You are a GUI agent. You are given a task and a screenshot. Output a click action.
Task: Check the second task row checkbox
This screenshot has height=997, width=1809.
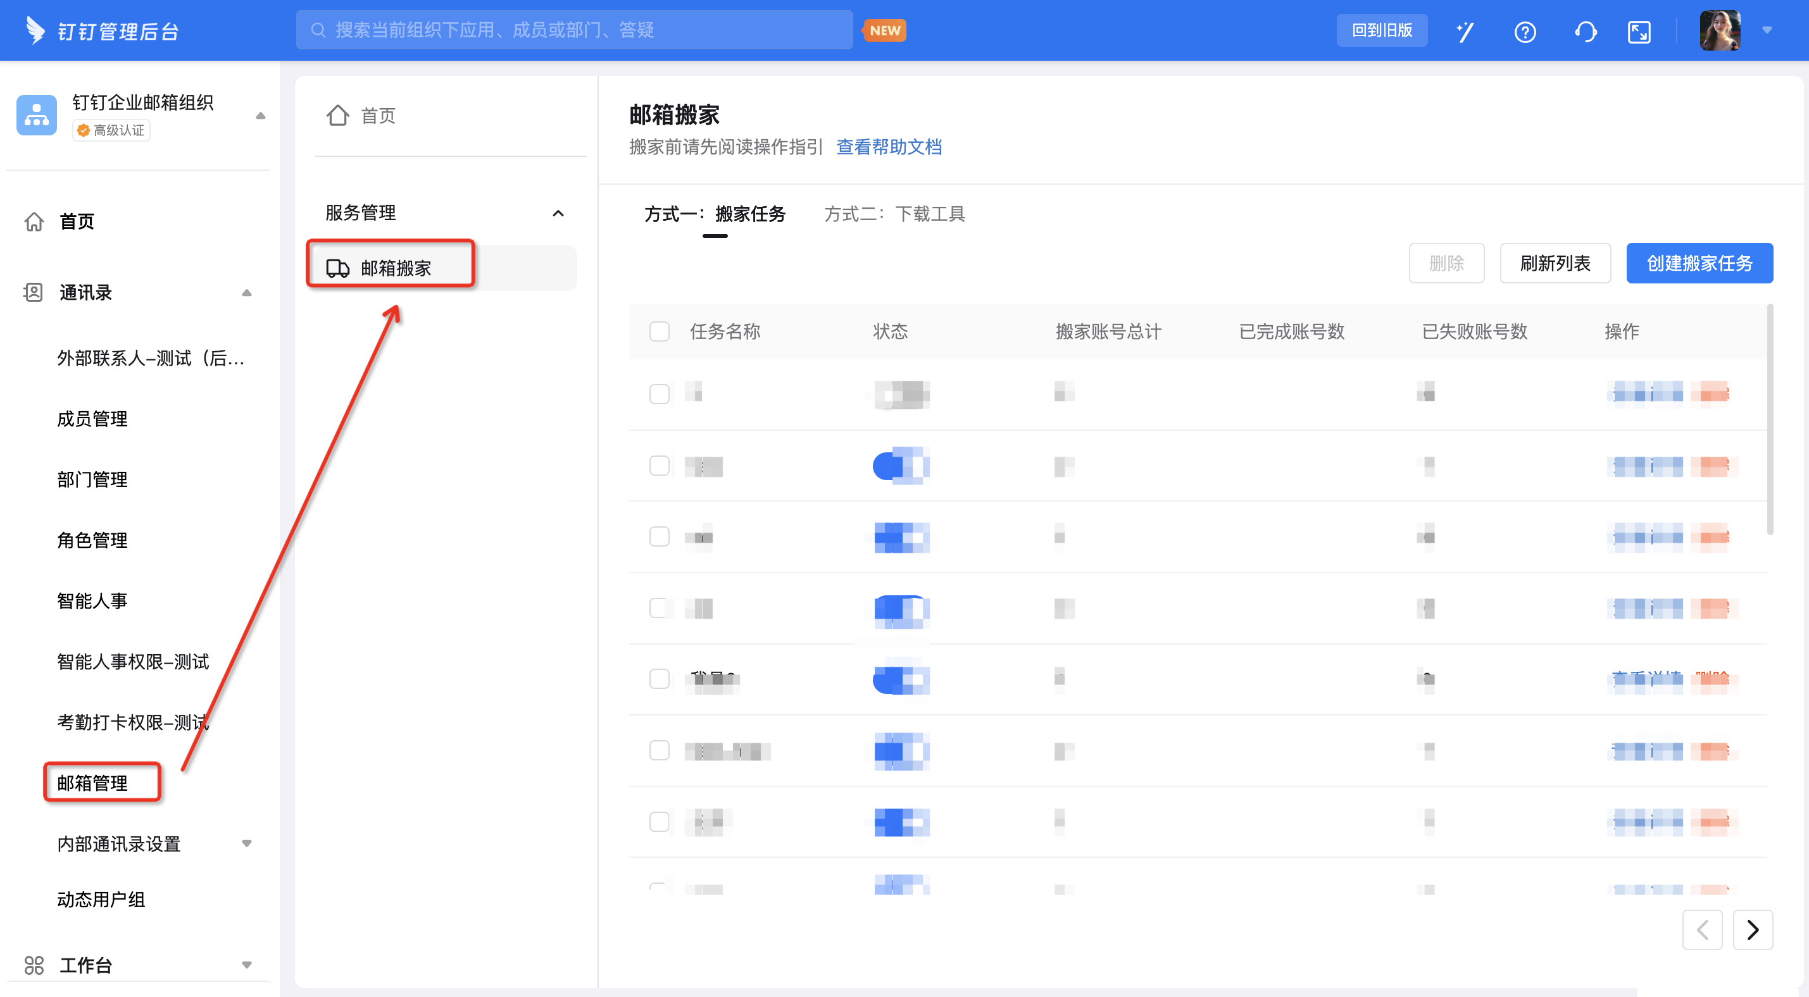(x=660, y=466)
